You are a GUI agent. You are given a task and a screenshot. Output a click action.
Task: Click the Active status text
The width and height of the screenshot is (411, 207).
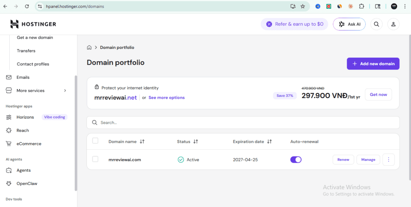pos(193,160)
